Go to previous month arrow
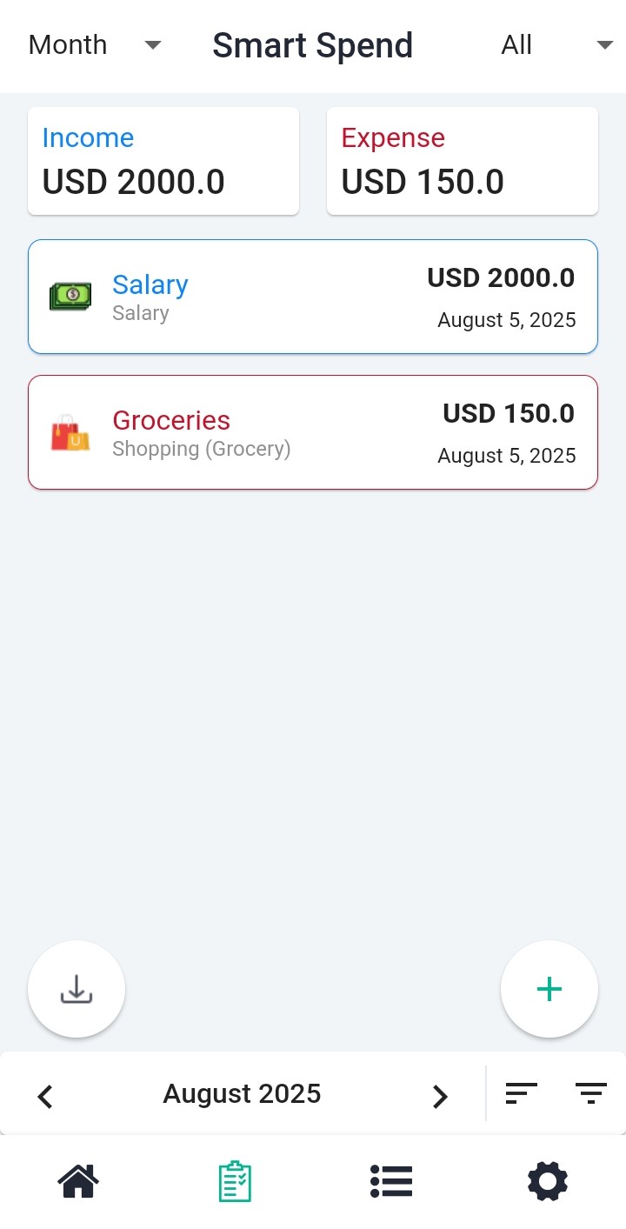The width and height of the screenshot is (626, 1229). coord(45,1097)
